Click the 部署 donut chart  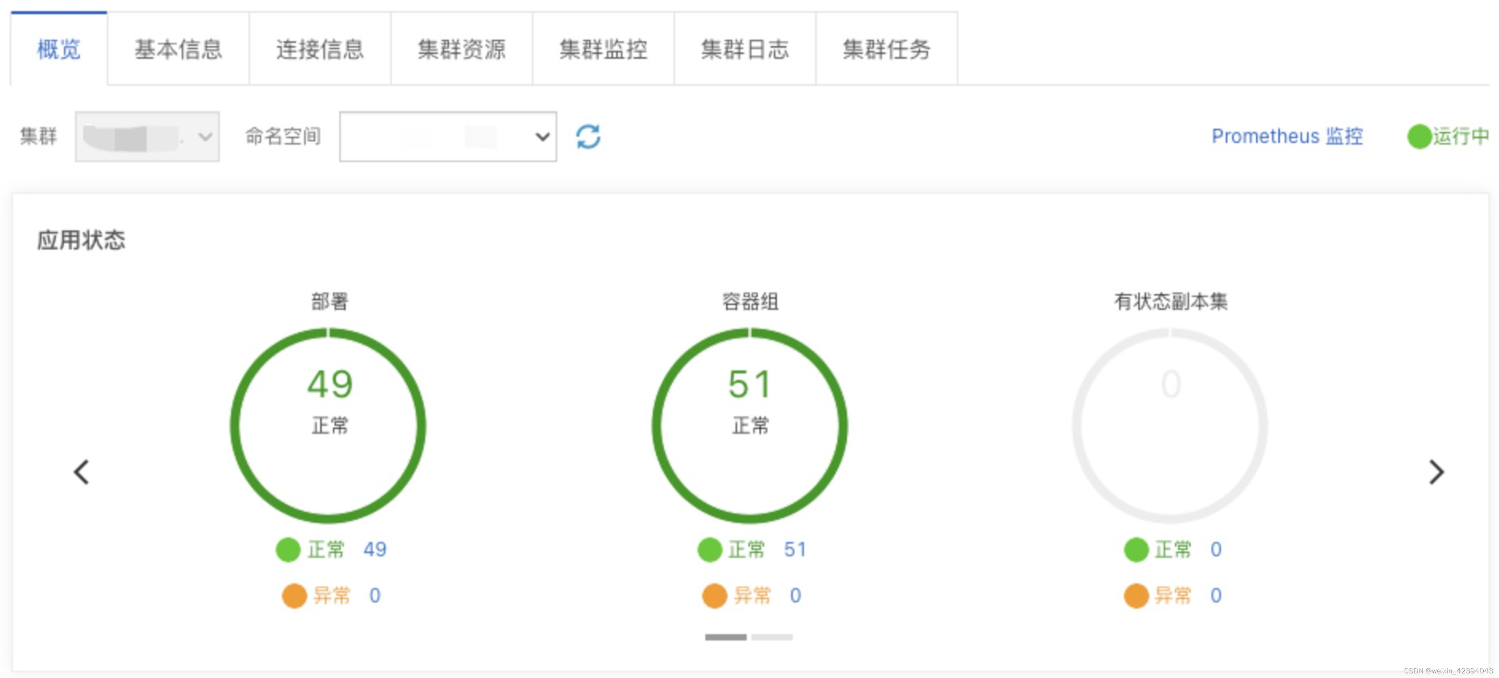[329, 426]
